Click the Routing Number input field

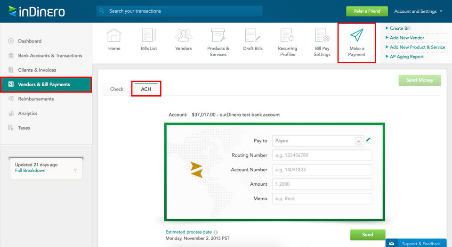(x=322, y=155)
